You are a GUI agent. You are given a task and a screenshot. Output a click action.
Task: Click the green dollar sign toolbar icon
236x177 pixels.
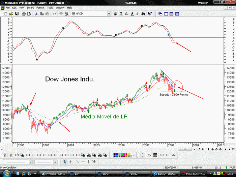pyautogui.click(x=138, y=14)
